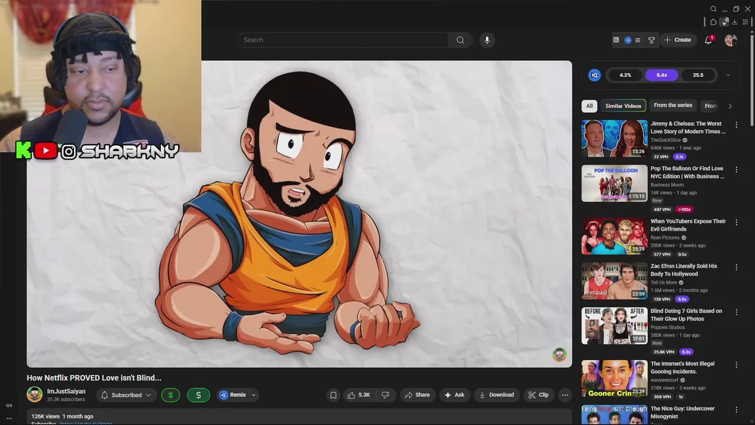Open title 'Zac Efron Literally Sold His Body'

point(684,270)
